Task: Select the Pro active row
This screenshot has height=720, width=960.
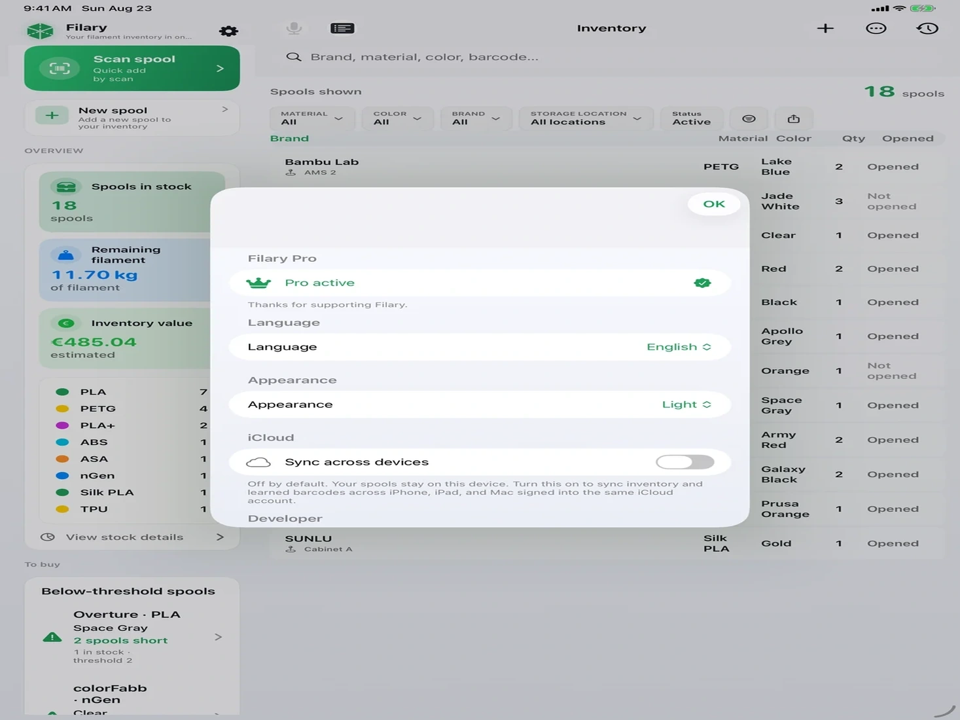Action: click(x=480, y=283)
